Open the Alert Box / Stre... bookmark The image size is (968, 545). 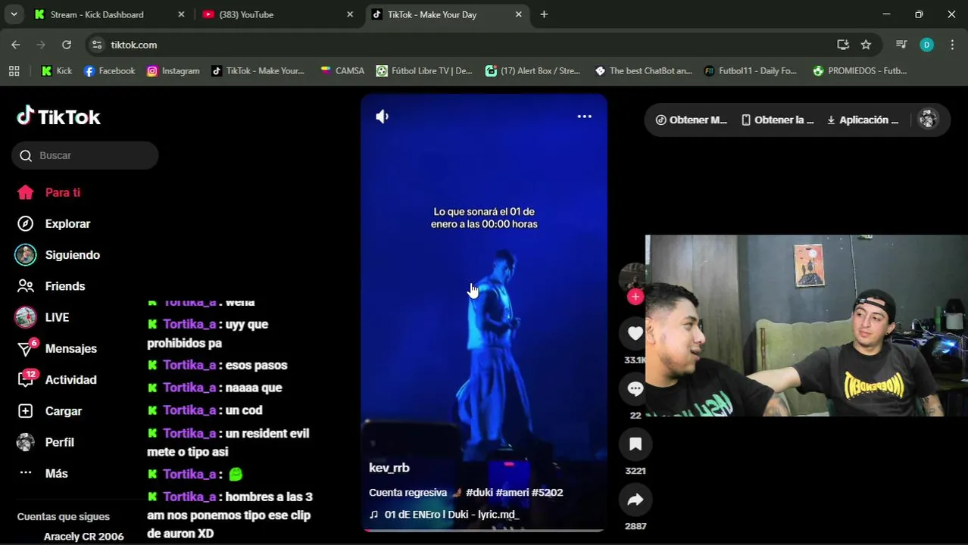533,70
